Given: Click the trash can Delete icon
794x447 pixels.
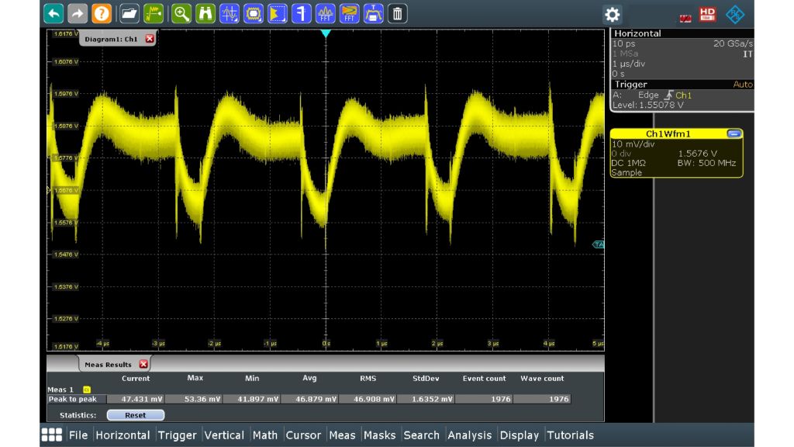Looking at the screenshot, I should 397,13.
